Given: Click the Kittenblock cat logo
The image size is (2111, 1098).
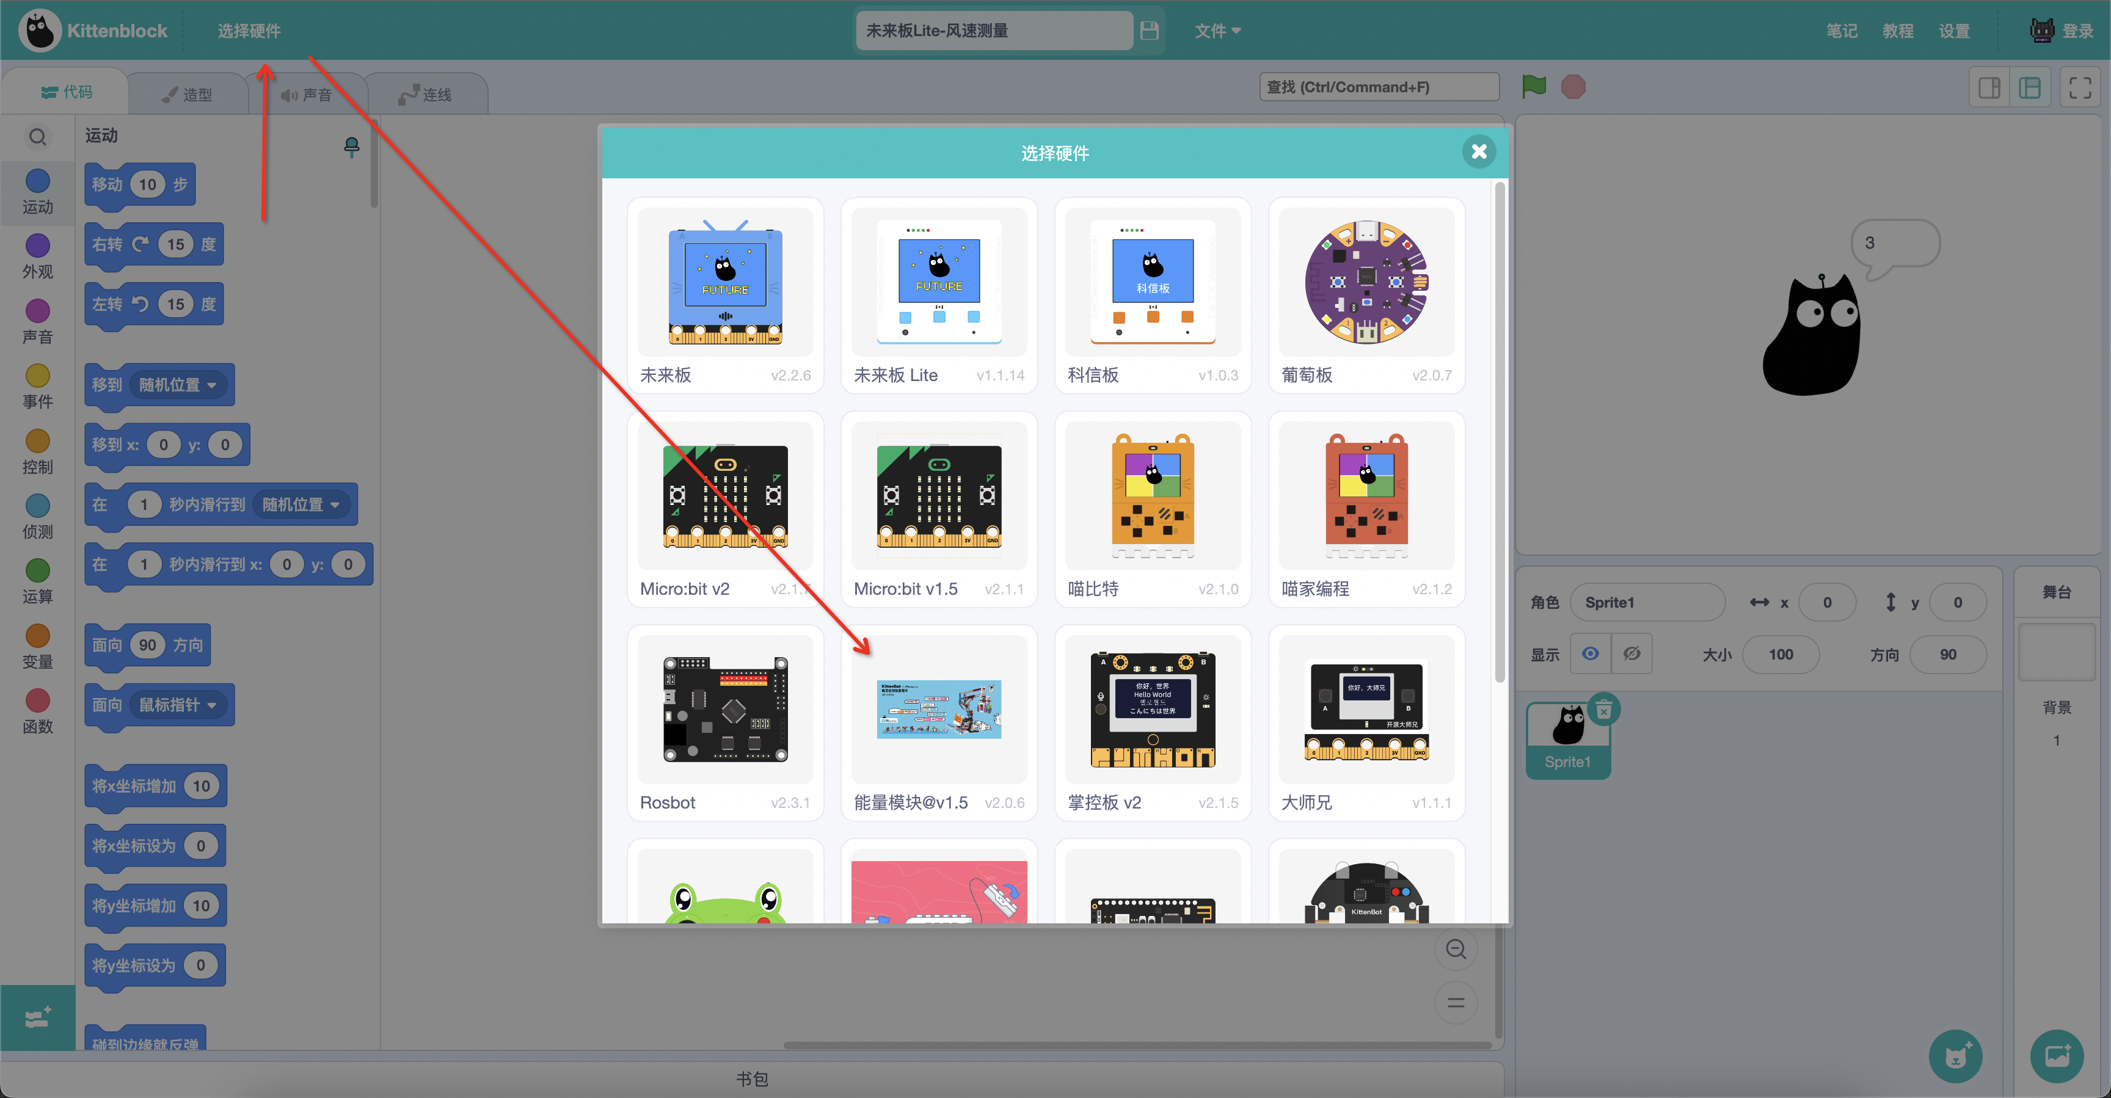Looking at the screenshot, I should 39,31.
